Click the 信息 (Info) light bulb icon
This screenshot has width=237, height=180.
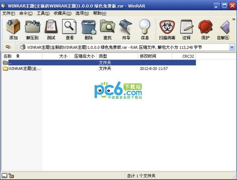tap(145, 27)
